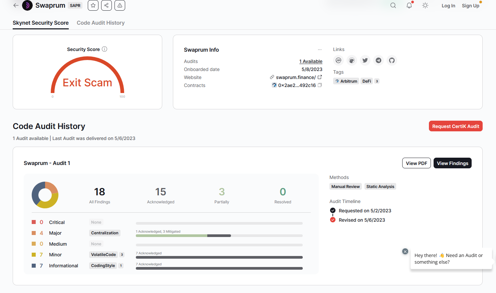496x293 pixels.
Task: Click the Major findings progress bar
Action: coord(219,236)
